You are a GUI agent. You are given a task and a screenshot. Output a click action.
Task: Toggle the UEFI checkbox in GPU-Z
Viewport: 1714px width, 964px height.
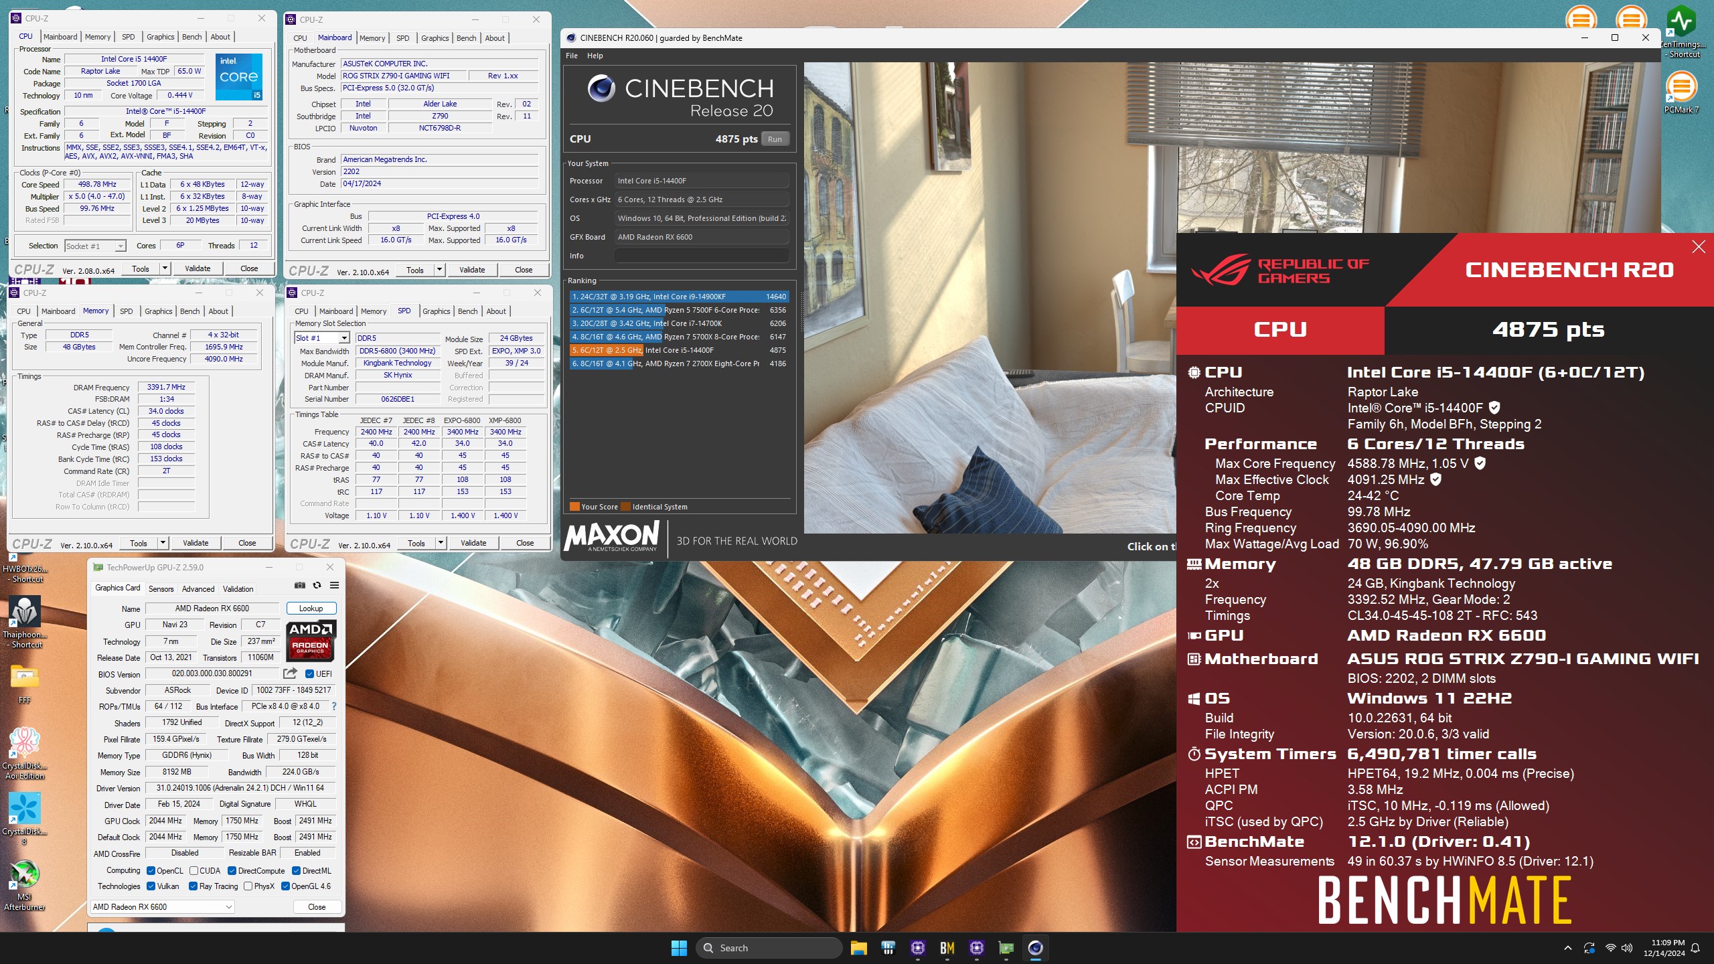click(x=309, y=674)
